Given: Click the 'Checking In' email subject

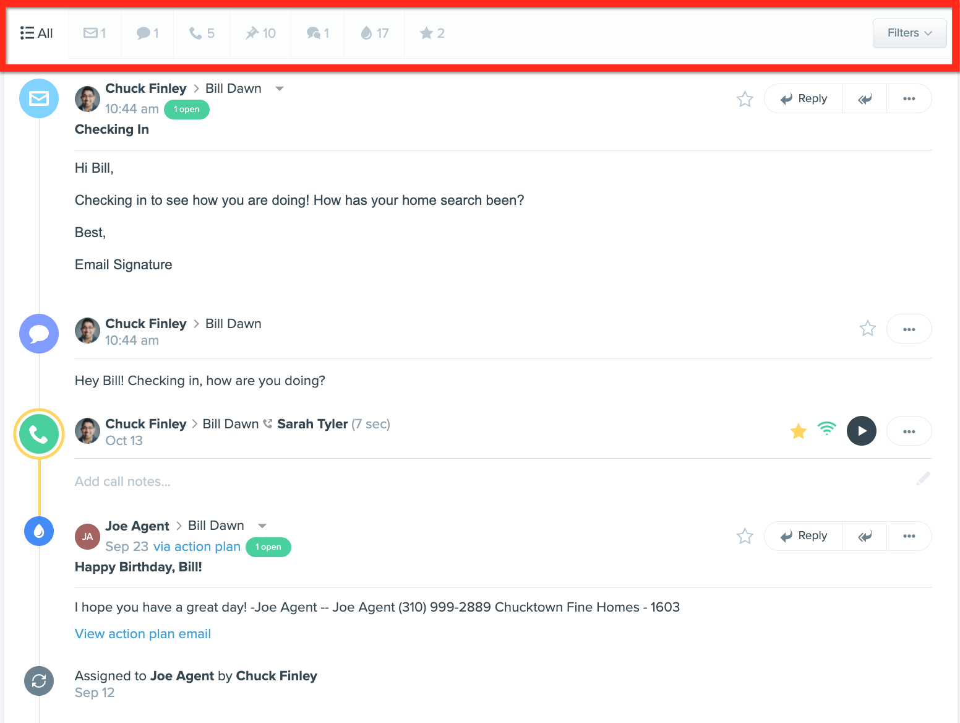Looking at the screenshot, I should pyautogui.click(x=112, y=129).
